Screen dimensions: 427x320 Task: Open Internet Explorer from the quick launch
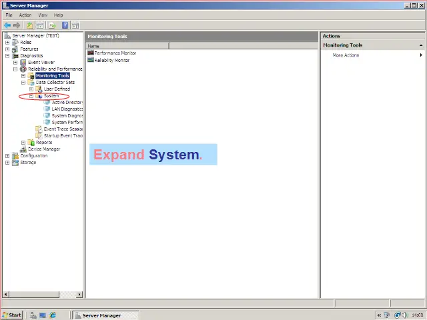pos(52,315)
